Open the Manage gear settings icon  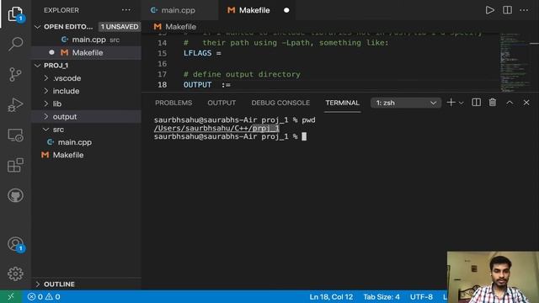15,274
